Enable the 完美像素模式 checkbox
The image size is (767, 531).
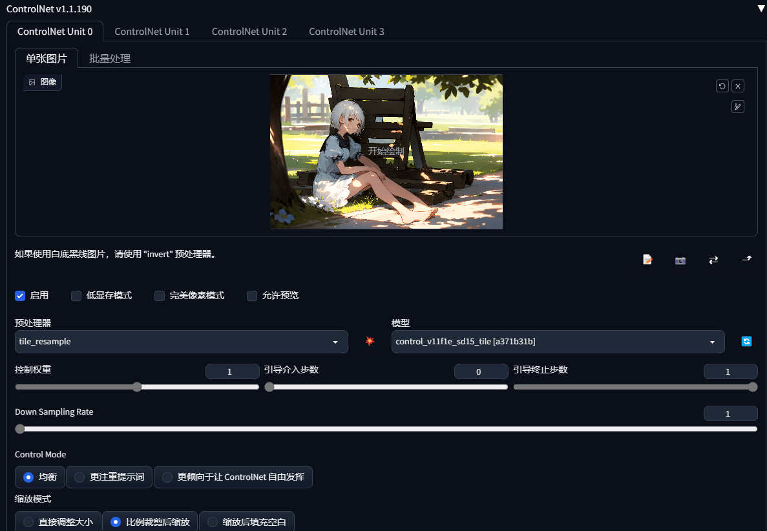click(160, 296)
